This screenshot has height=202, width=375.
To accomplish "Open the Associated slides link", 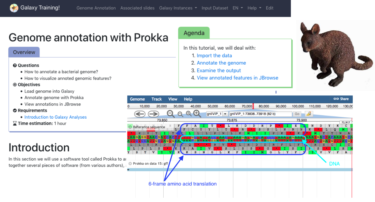I will pos(138,8).
